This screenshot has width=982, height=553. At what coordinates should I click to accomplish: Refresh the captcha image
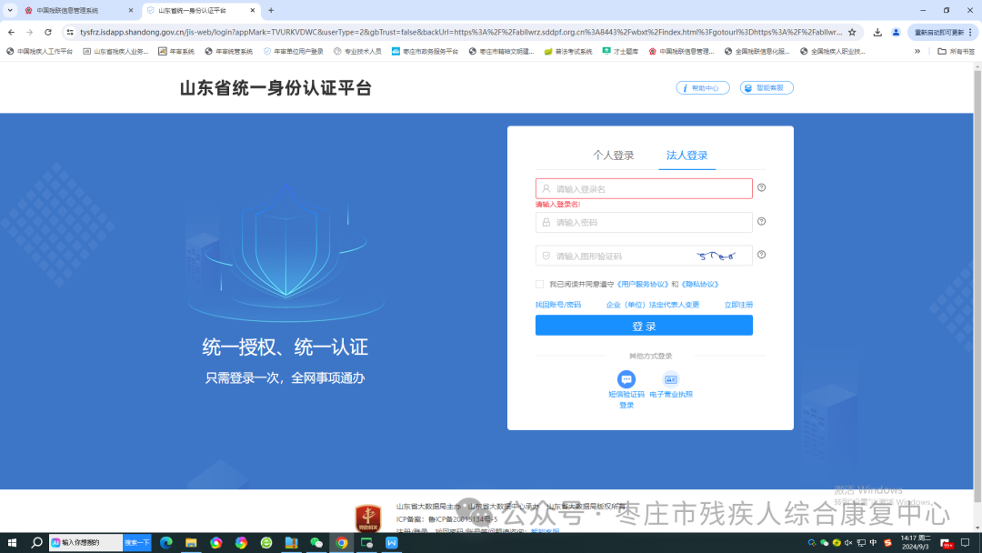pos(716,256)
